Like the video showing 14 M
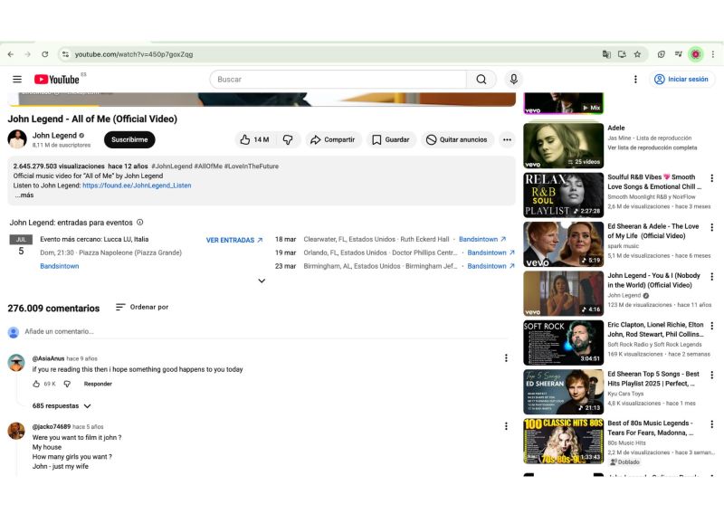This screenshot has height=514, width=724. coord(254,140)
